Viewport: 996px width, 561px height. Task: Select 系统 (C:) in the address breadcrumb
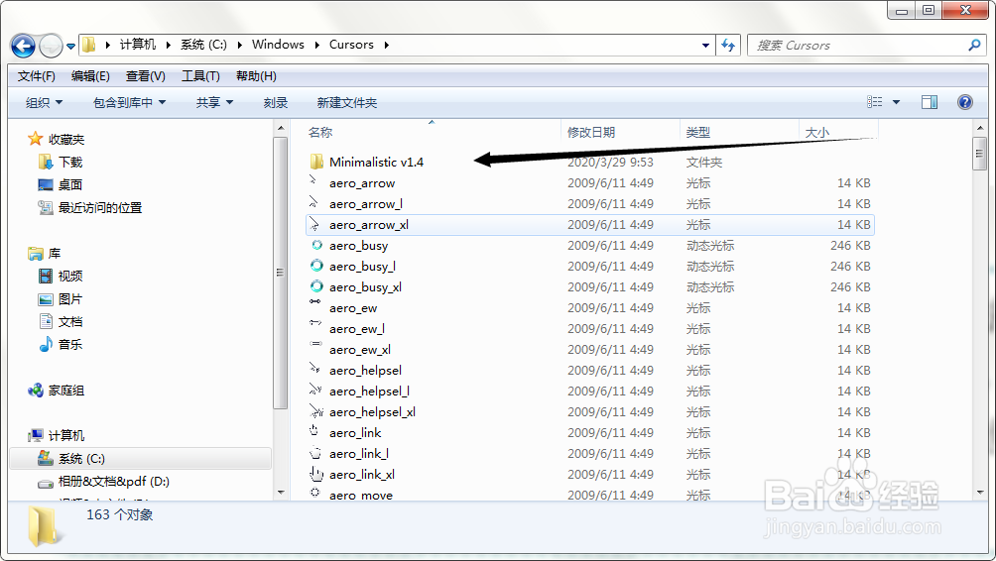point(203,45)
